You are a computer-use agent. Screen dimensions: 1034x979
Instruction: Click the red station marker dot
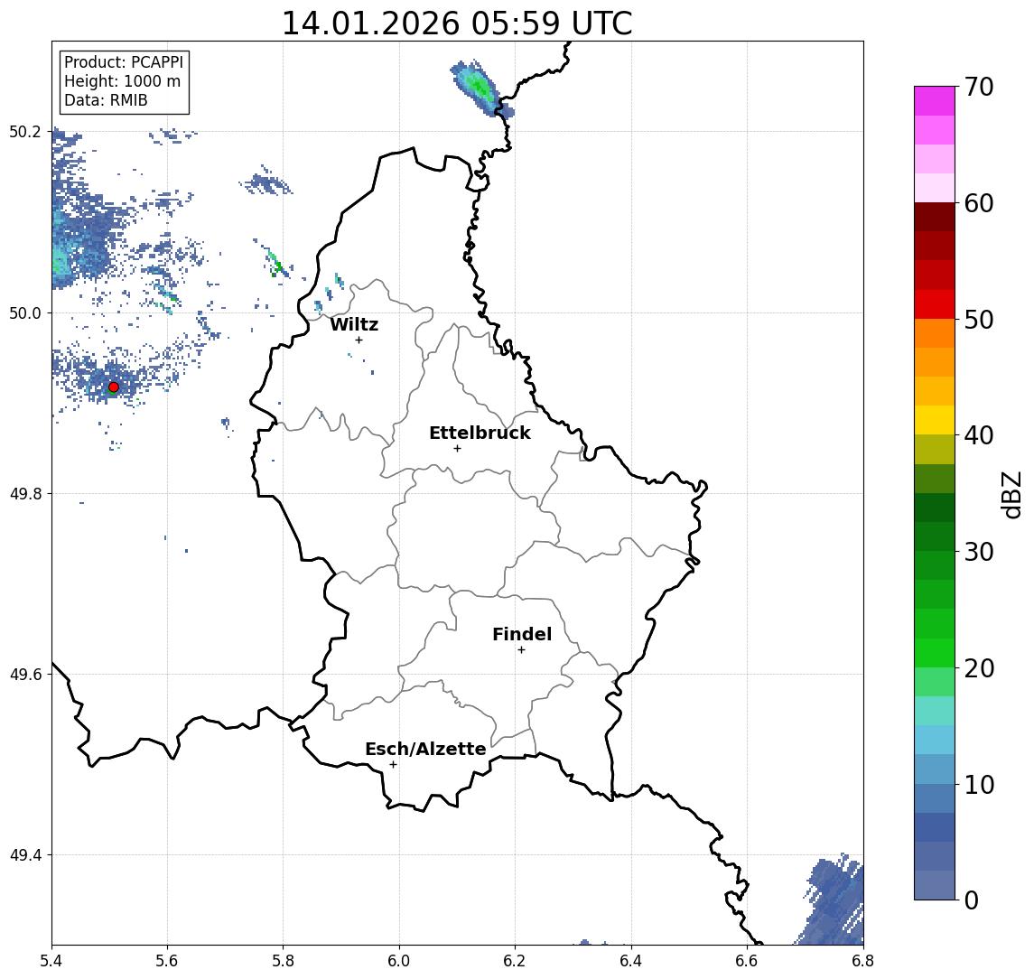114,387
